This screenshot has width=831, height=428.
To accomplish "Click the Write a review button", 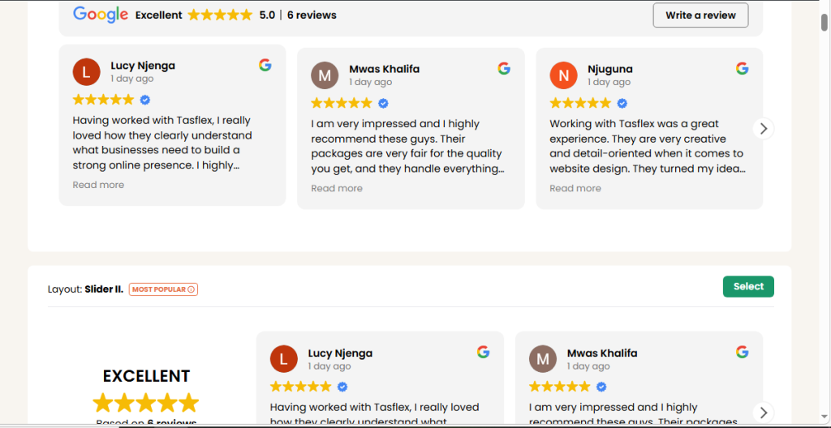I will tap(700, 15).
